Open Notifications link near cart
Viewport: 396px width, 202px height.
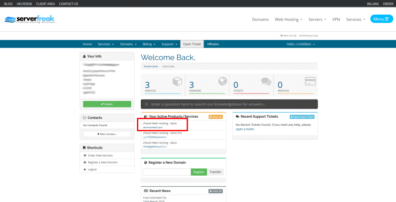(x=308, y=36)
